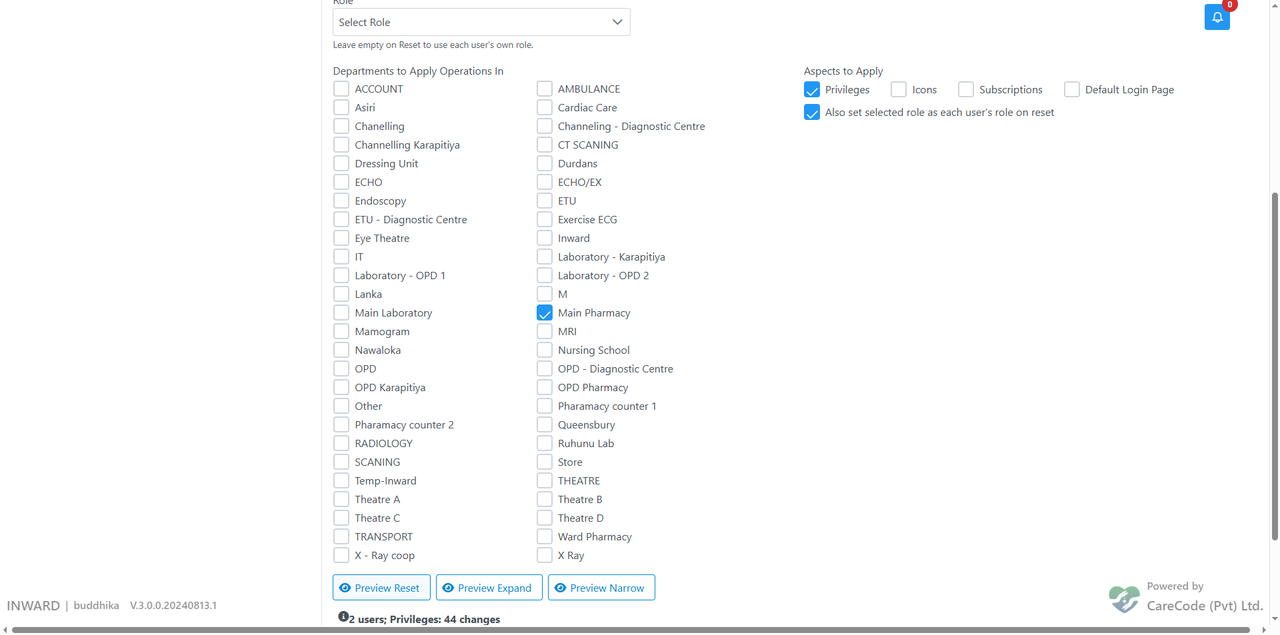Enable the Icons aspect checkbox

pos(898,89)
